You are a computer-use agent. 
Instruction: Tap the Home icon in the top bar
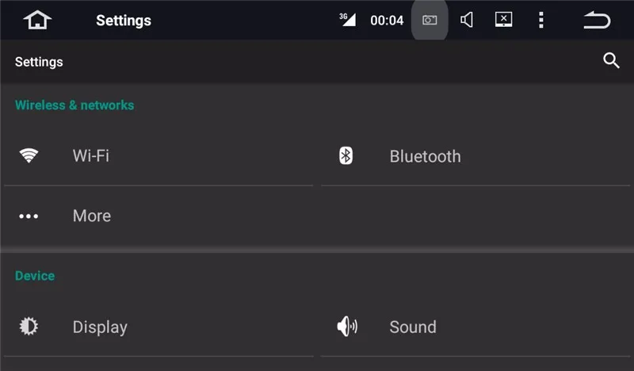(37, 21)
